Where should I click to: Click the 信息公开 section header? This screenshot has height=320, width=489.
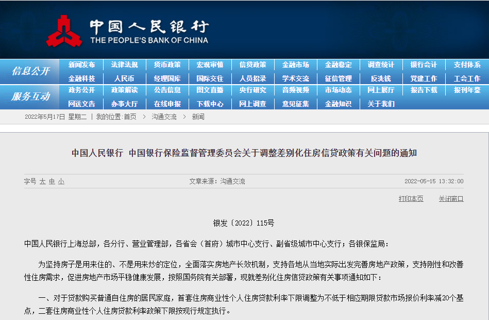tap(31, 71)
